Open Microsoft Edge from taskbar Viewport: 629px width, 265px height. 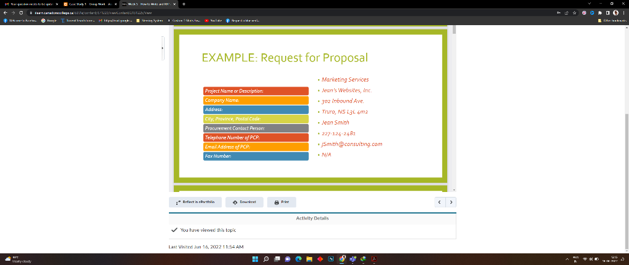299,259
